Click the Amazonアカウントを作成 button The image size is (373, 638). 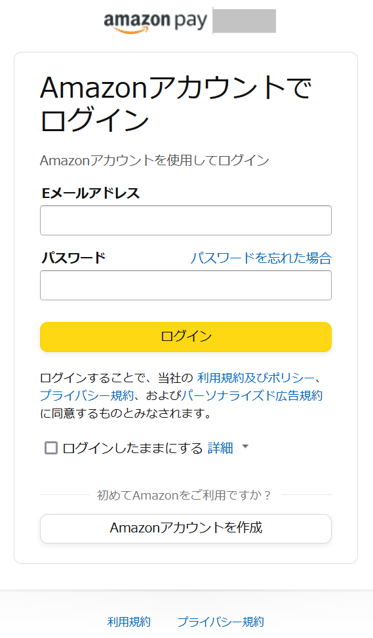[186, 528]
